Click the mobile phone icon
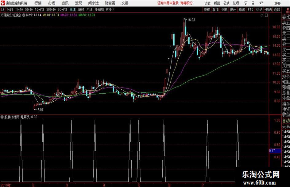This screenshot has height=187, width=290. [x=253, y=3]
